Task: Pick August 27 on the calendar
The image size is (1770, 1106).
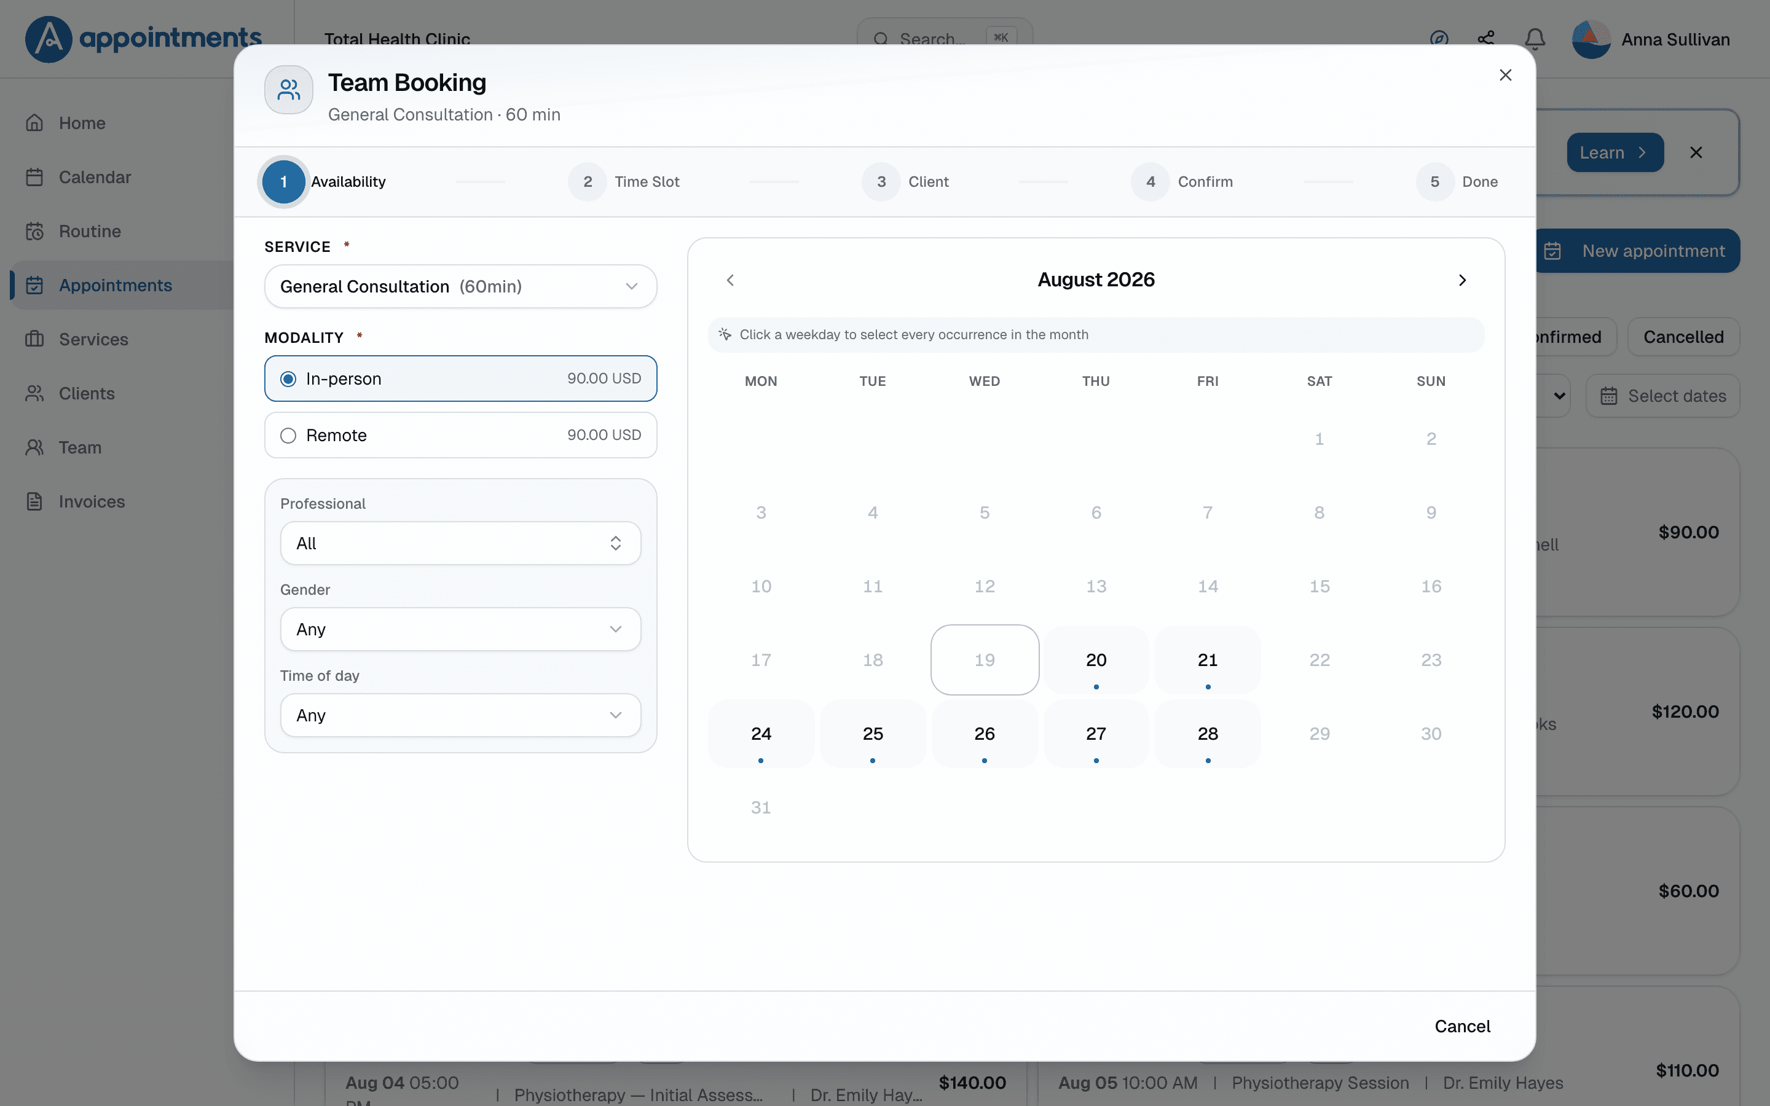Action: pos(1096,734)
